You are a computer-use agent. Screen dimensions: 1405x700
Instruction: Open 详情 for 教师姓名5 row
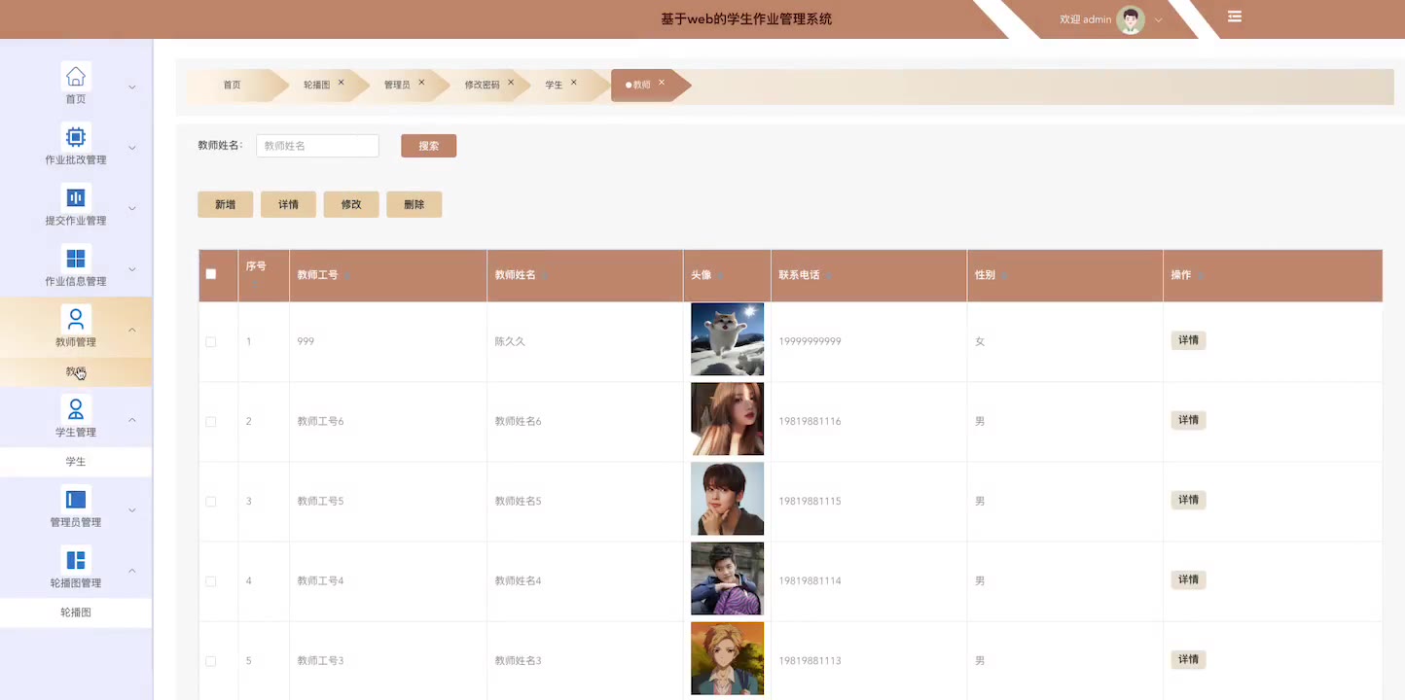[1188, 500]
